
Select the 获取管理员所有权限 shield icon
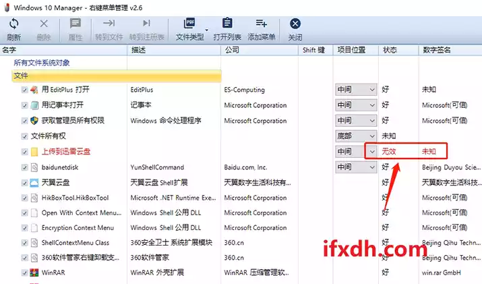point(34,121)
